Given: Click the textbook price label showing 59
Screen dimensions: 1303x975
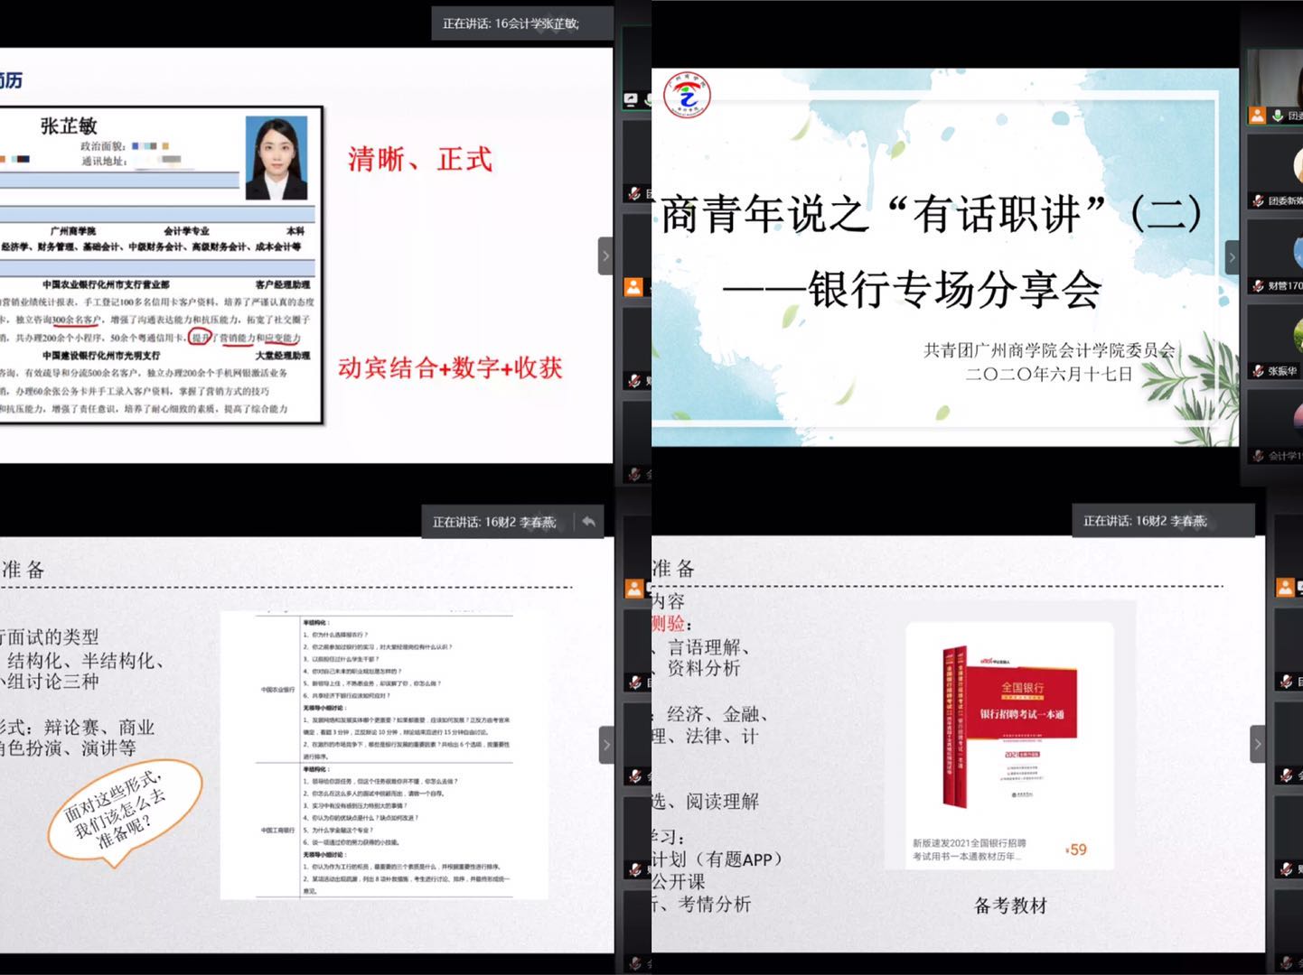Looking at the screenshot, I should 1075,850.
